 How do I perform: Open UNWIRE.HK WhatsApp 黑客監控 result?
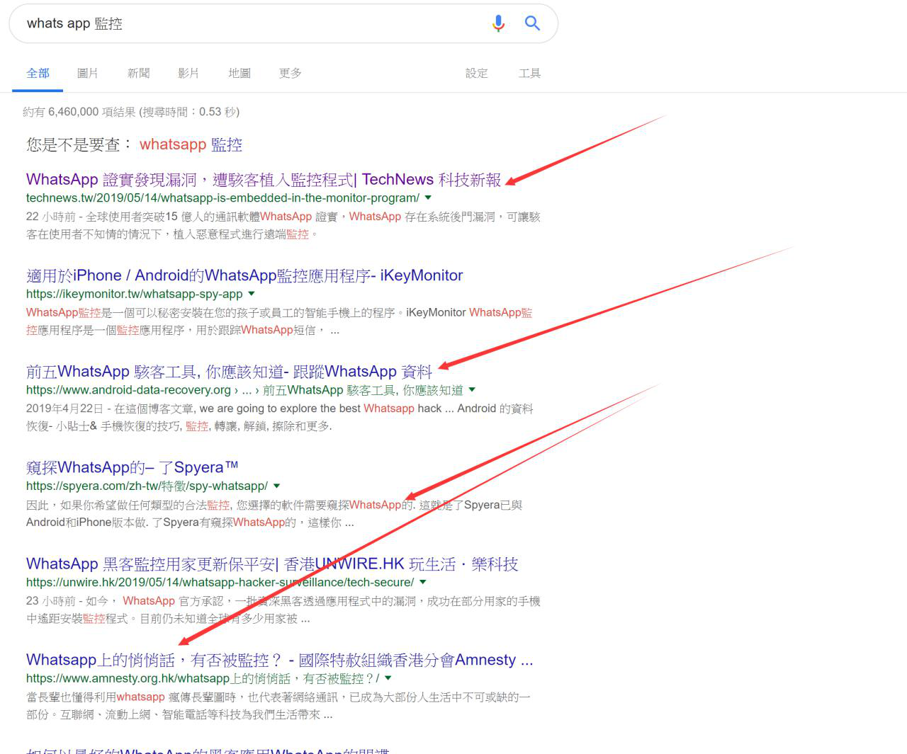point(272,564)
